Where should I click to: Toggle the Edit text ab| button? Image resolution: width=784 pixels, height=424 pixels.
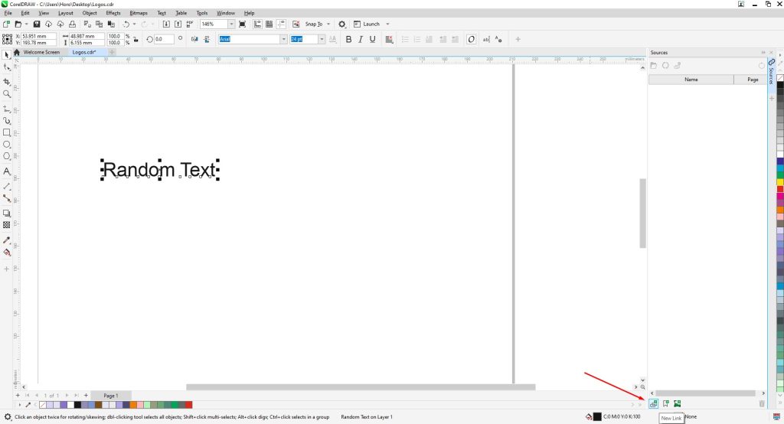486,39
